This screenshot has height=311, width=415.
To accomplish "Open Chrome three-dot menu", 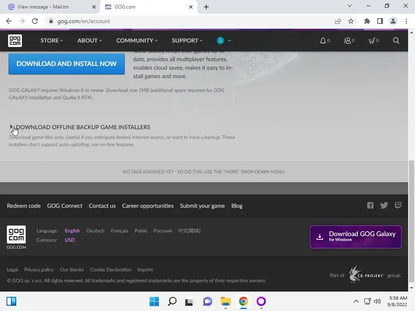I will coord(406,21).
